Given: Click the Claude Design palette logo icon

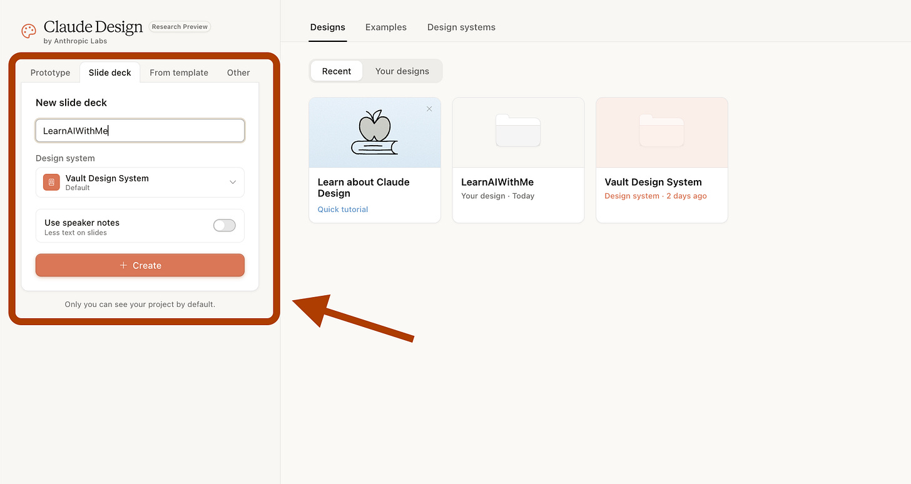Looking at the screenshot, I should pos(29,31).
